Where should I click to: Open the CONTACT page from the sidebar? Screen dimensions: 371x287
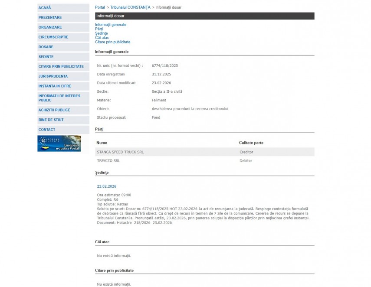(47, 130)
